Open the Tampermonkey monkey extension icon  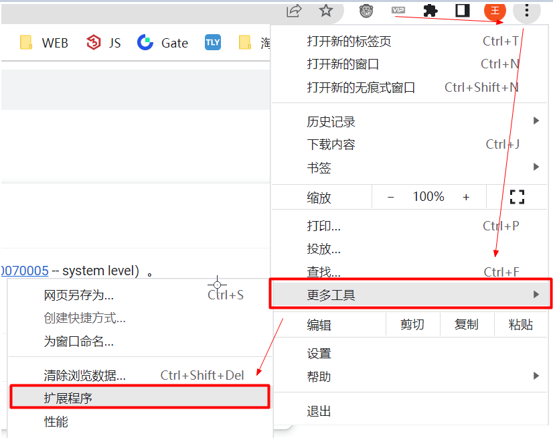366,11
